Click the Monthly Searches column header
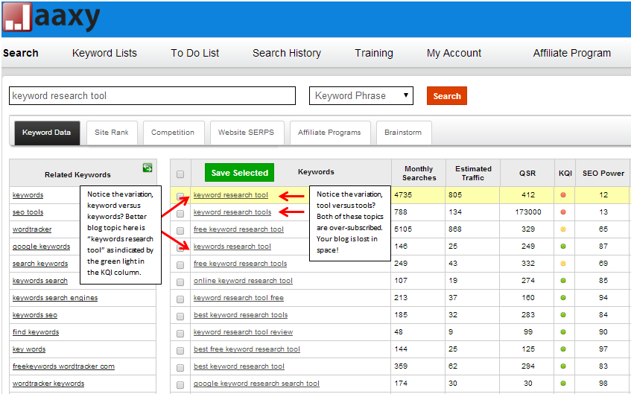Image resolution: width=631 pixels, height=394 pixels. click(x=419, y=173)
